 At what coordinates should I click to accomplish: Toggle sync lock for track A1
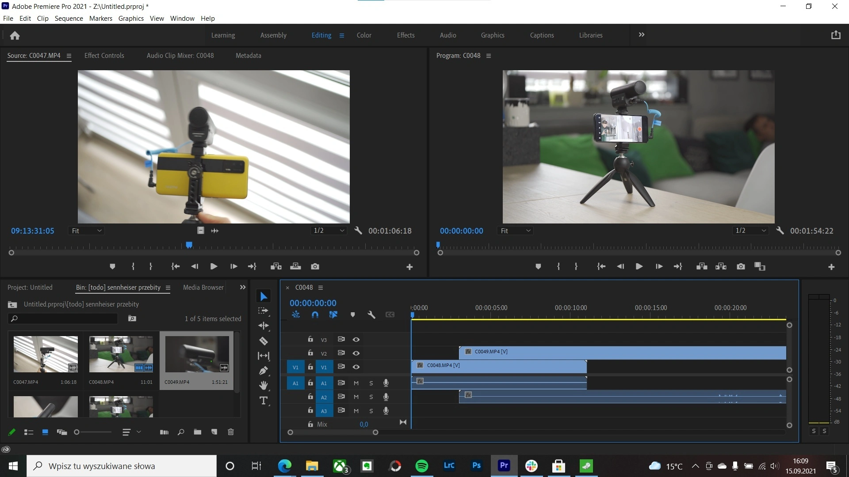(x=341, y=383)
